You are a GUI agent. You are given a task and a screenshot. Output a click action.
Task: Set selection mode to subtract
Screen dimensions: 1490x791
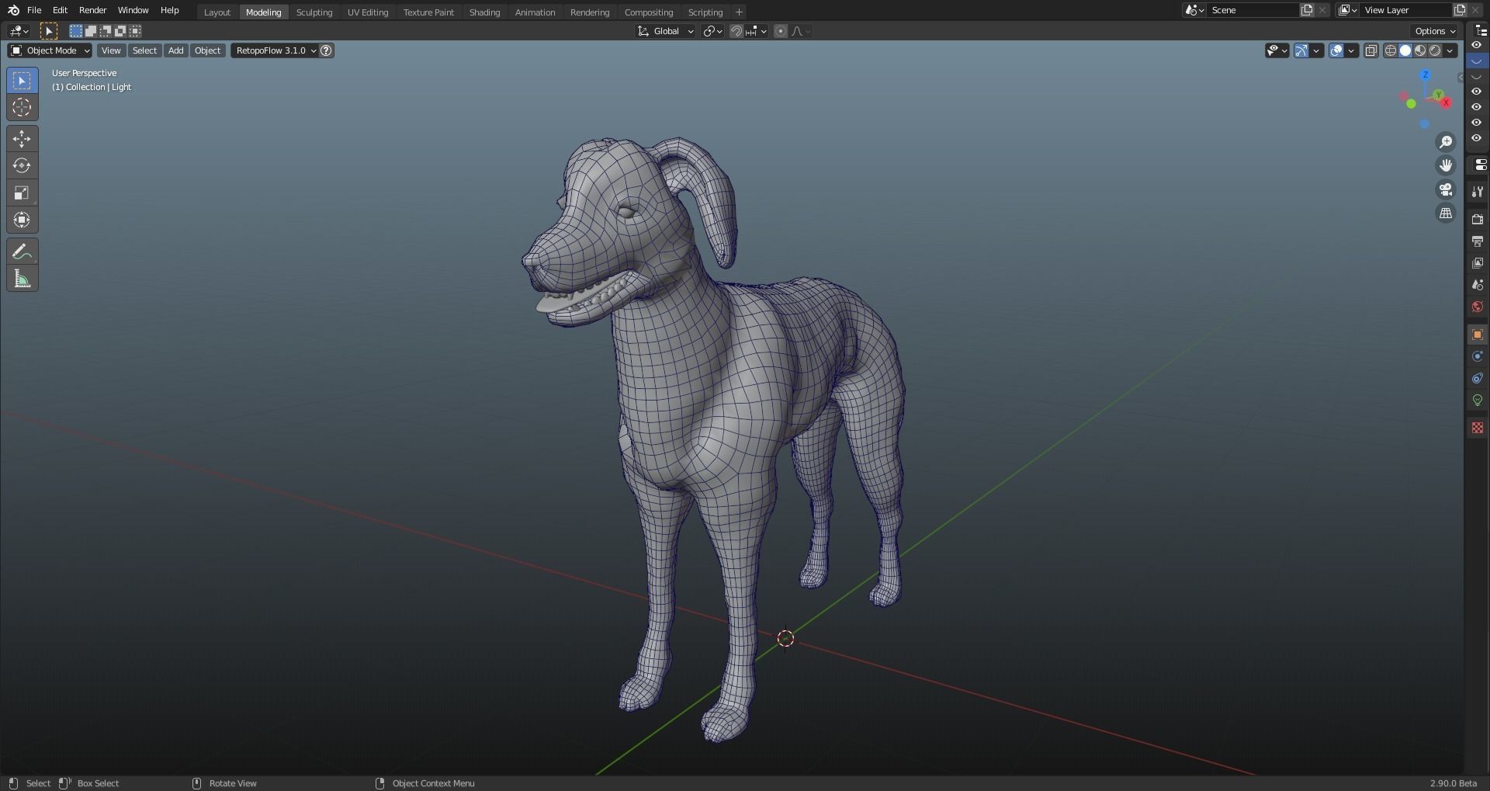(106, 31)
